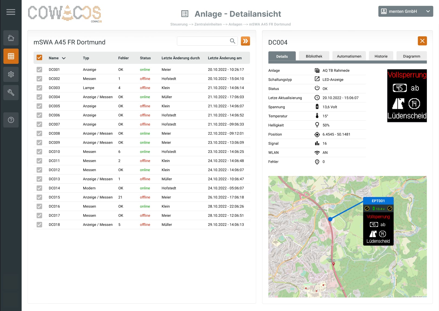The image size is (439, 311).
Task: Go to the home sidebar icon
Action: coord(11,38)
